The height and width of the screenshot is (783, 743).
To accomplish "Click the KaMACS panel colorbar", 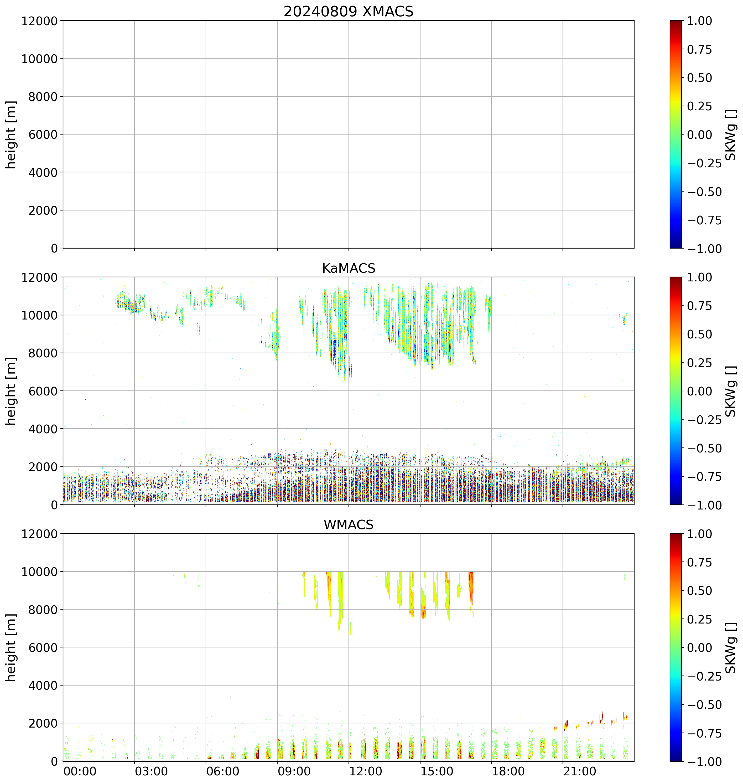I will pyautogui.click(x=676, y=391).
